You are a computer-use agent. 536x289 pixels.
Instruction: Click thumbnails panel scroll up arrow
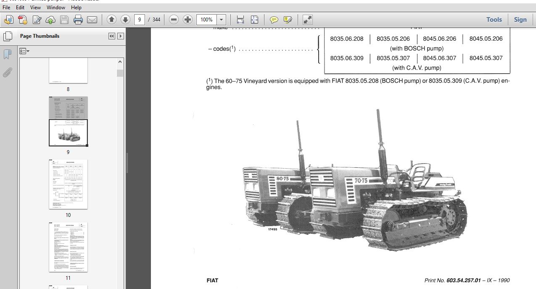coord(120,61)
